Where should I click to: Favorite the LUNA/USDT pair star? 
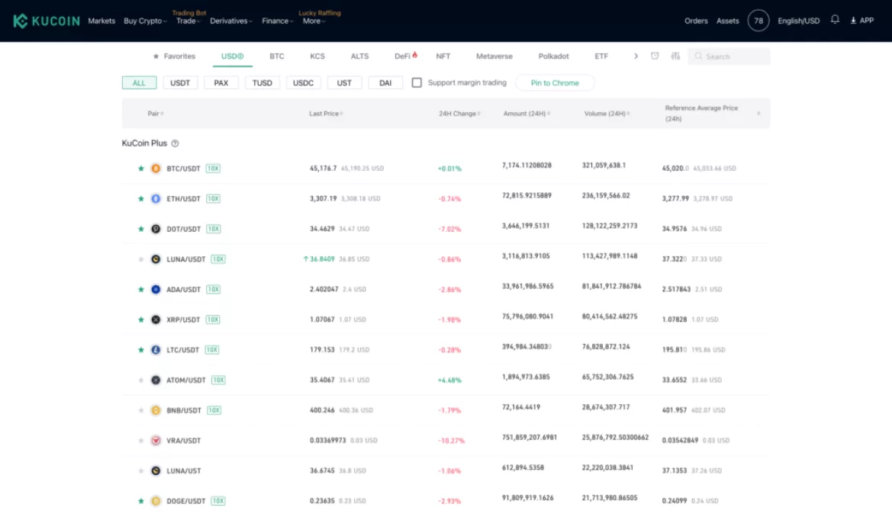click(x=141, y=258)
